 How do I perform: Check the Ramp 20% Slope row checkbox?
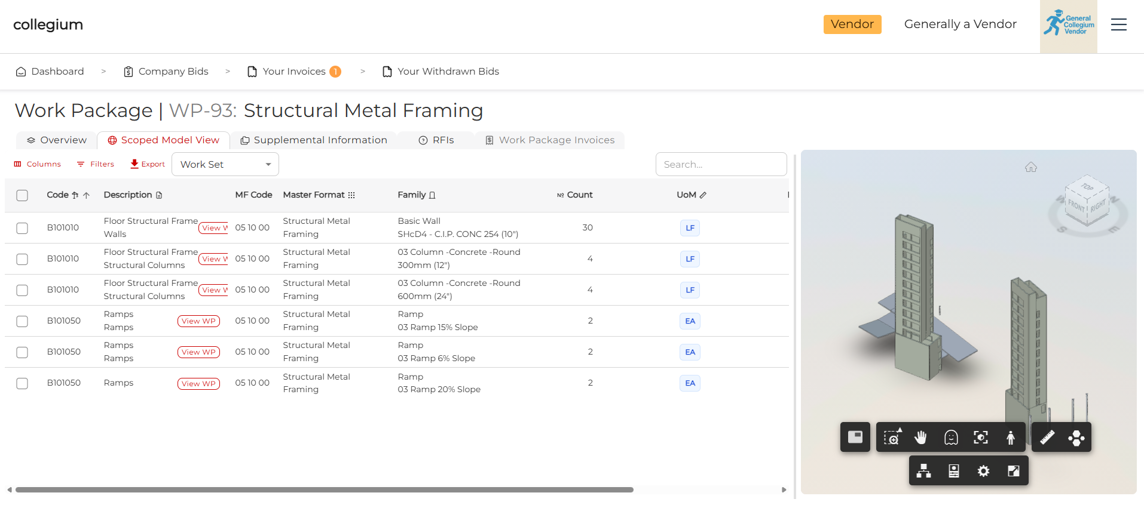pyautogui.click(x=22, y=383)
